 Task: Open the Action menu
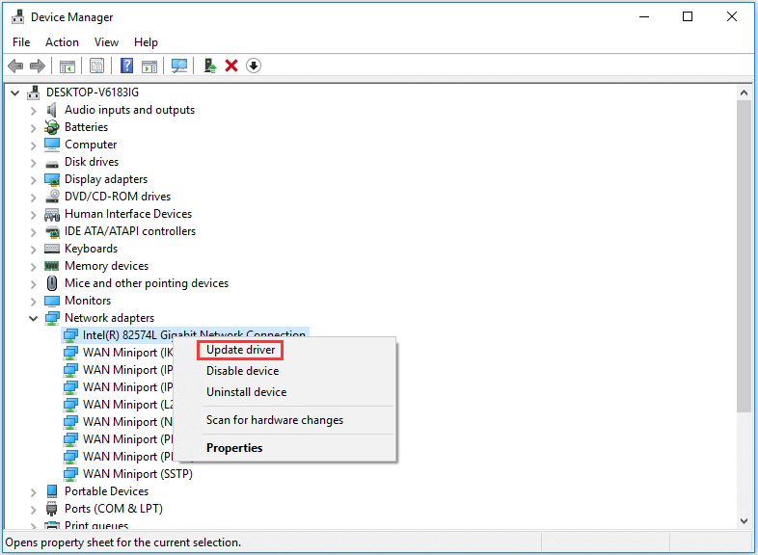coord(62,42)
